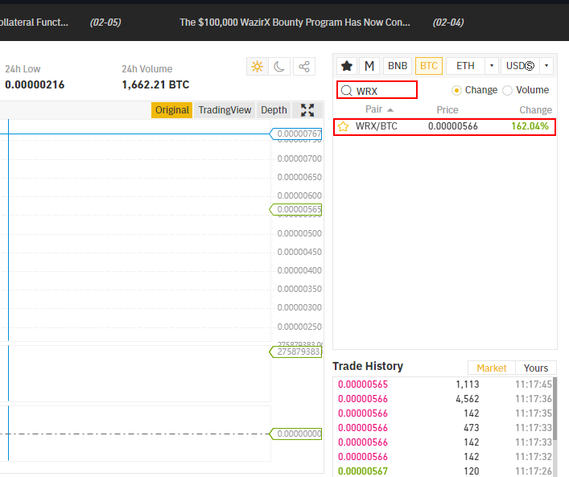Click the (02-04) announcement date
The image size is (569, 477).
(448, 23)
